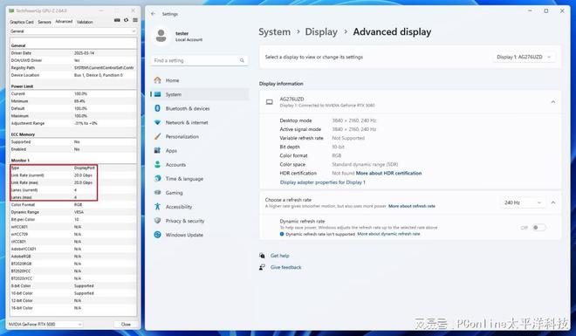The height and width of the screenshot is (336, 576).
Task: Open the 240 Hz refresh rate dropdown
Action: (523, 202)
